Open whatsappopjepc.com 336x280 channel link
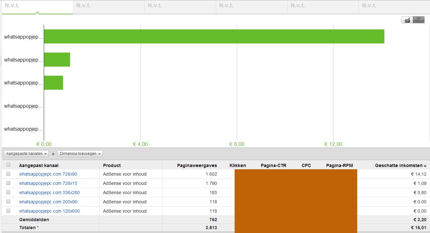This screenshot has width=430, height=233. (x=49, y=193)
